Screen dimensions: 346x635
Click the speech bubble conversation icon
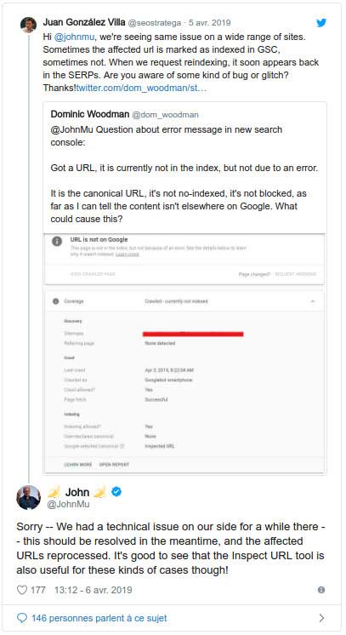coord(22,618)
